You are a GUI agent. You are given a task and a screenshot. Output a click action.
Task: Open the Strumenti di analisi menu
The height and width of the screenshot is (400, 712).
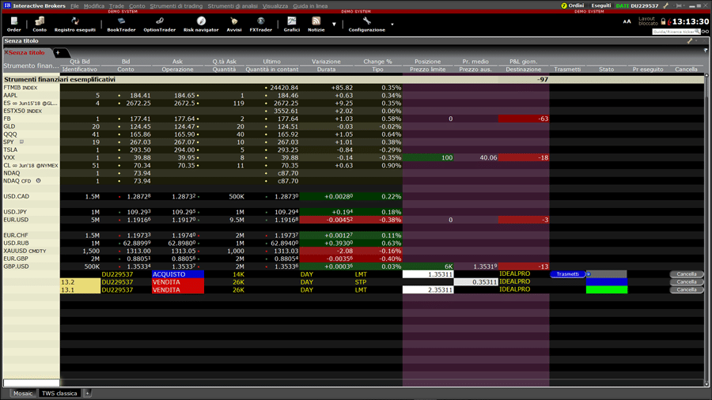click(233, 6)
